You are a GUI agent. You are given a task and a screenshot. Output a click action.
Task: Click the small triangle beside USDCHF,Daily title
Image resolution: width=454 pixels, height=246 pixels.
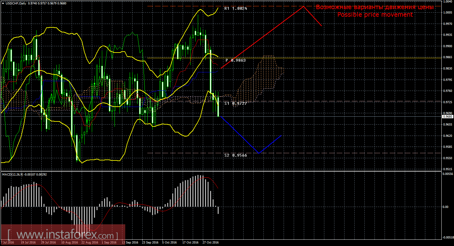click(3, 3)
